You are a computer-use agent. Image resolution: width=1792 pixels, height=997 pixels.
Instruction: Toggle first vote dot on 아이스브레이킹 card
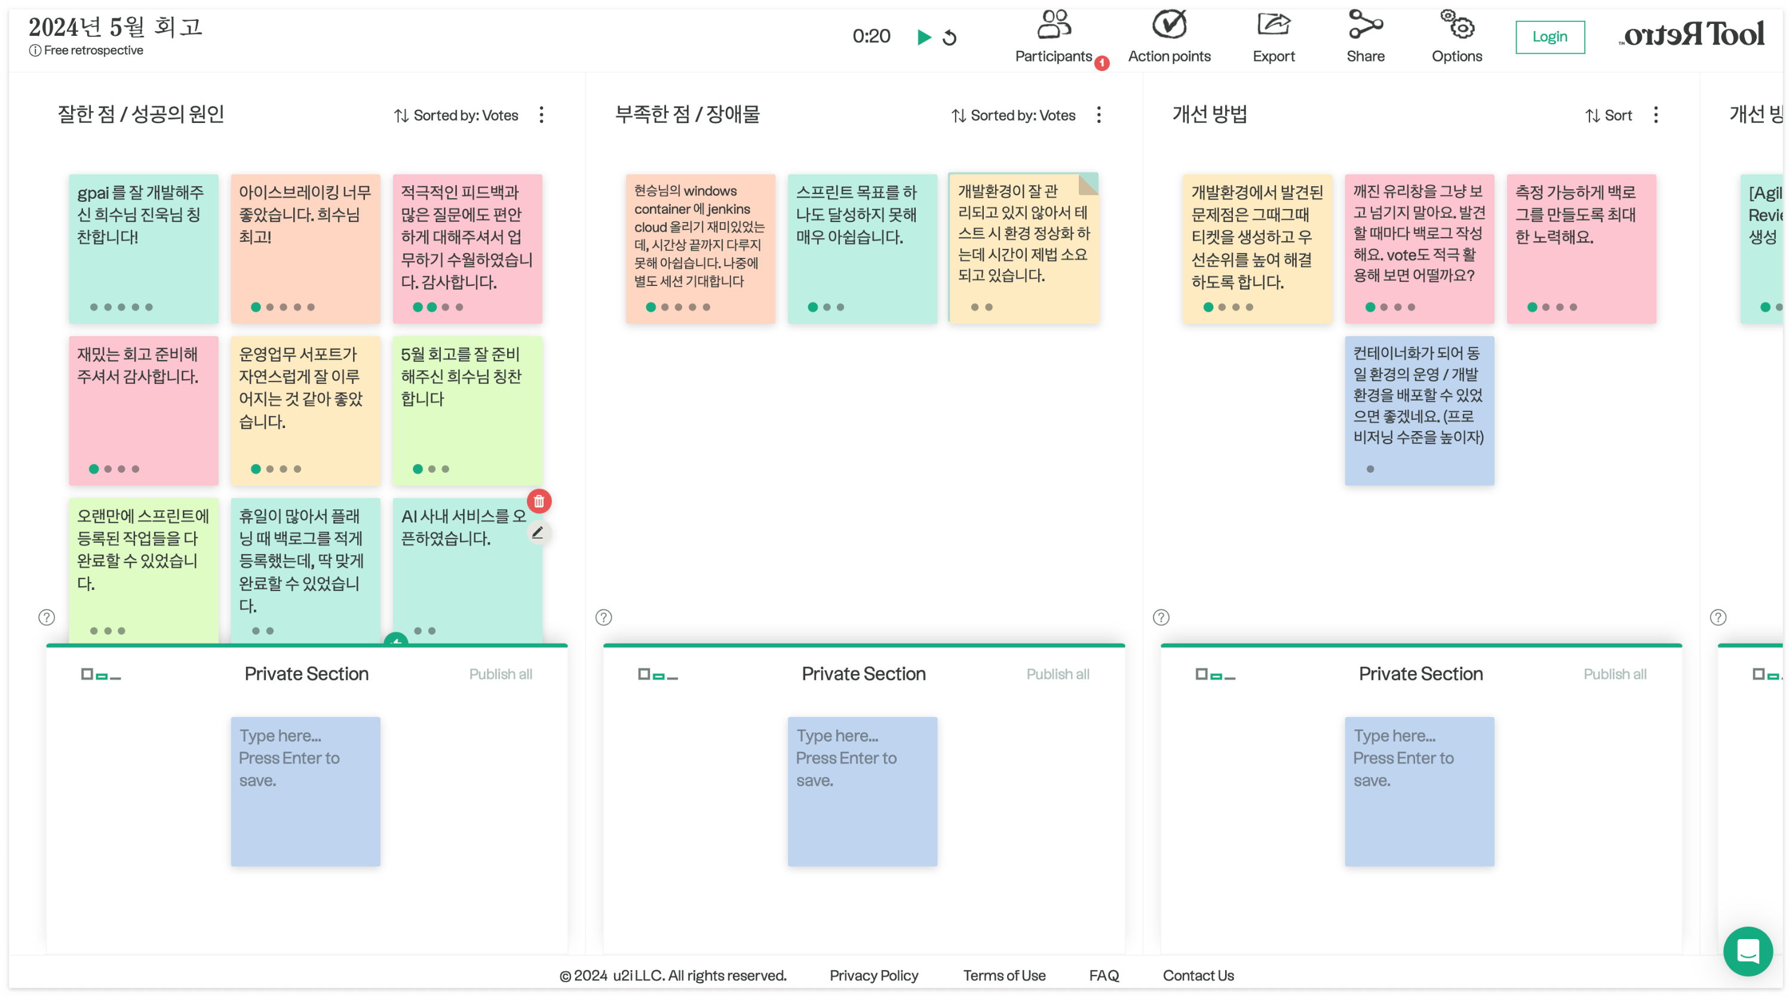tap(256, 307)
